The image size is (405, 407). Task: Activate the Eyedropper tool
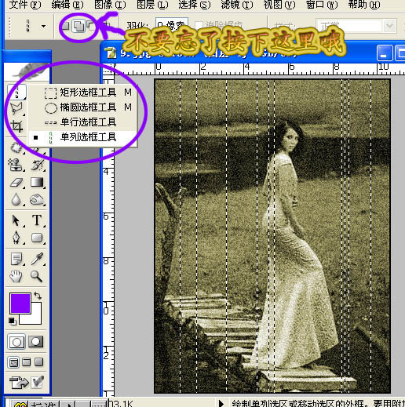pos(37,259)
